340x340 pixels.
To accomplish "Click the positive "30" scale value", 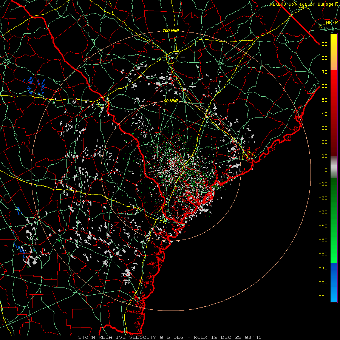I will (325, 128).
